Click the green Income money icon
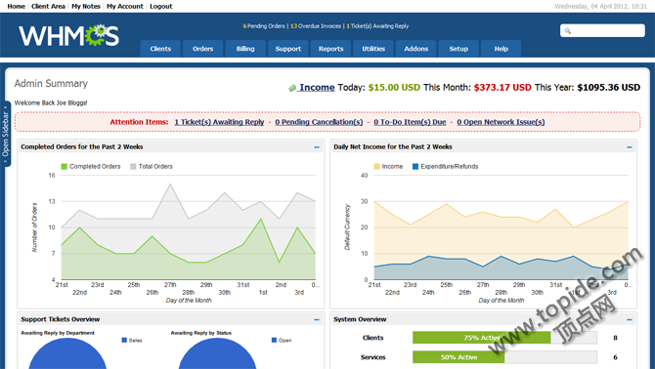The width and height of the screenshot is (655, 369). (292, 88)
